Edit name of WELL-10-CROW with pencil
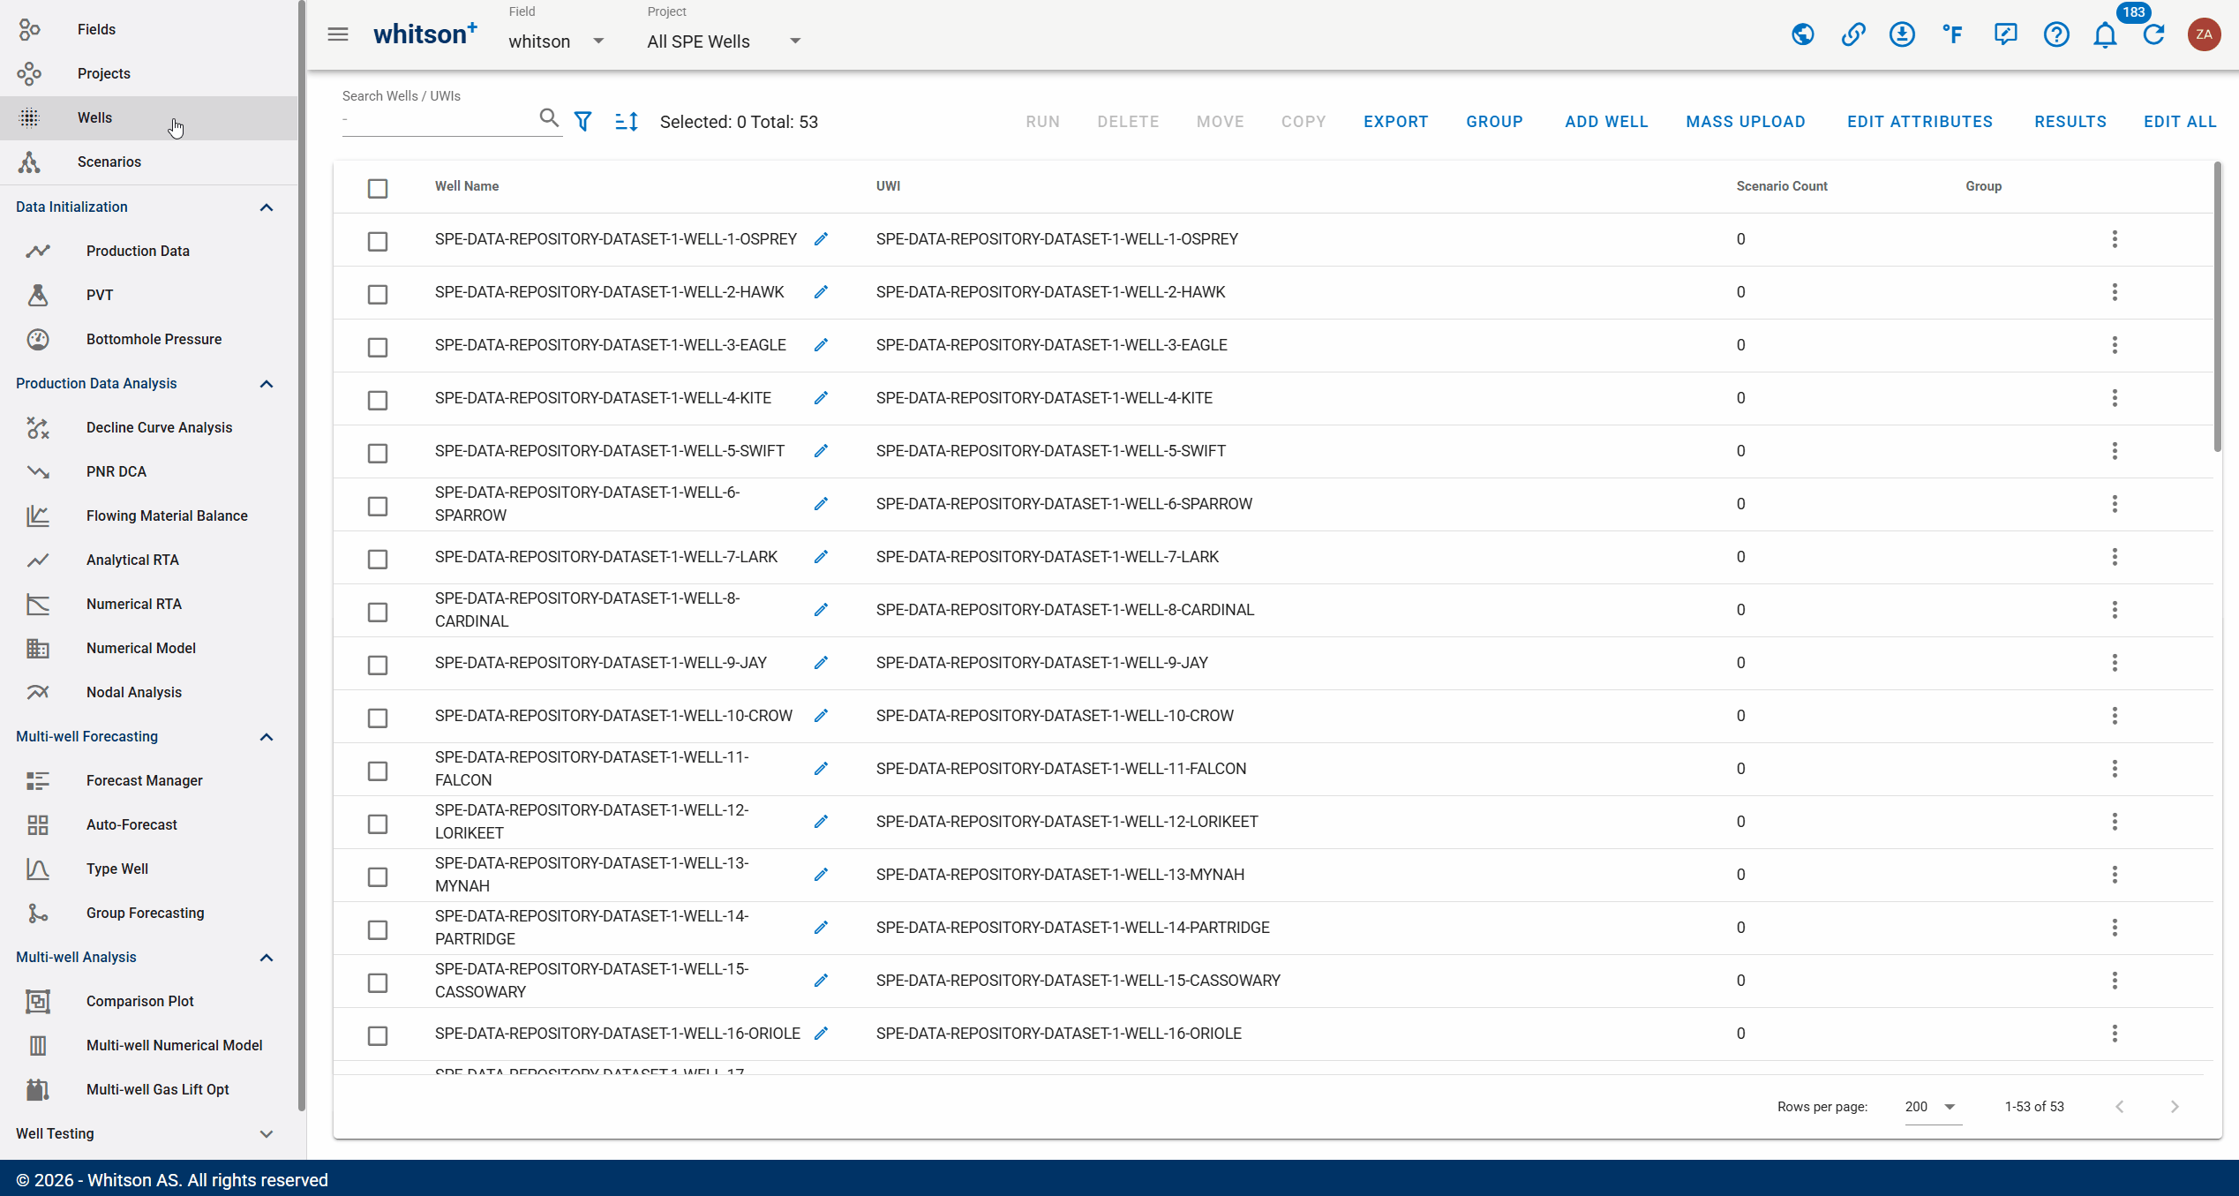 click(821, 716)
